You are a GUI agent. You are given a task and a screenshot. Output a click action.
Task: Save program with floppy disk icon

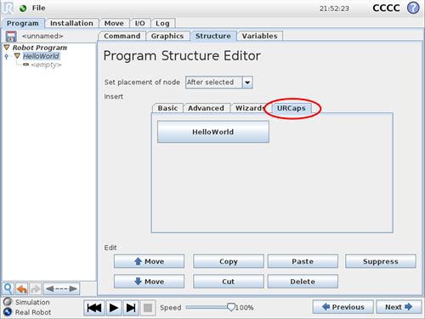click(x=11, y=37)
